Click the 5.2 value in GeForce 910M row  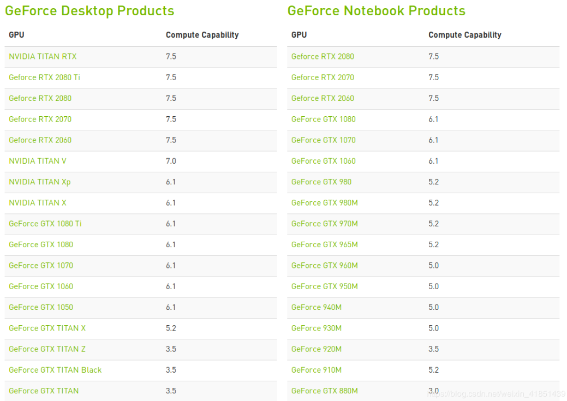click(x=433, y=370)
